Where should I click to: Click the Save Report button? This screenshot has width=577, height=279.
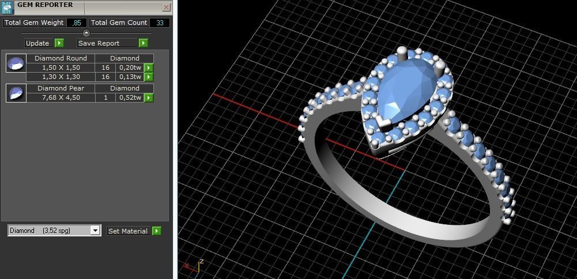(107, 43)
